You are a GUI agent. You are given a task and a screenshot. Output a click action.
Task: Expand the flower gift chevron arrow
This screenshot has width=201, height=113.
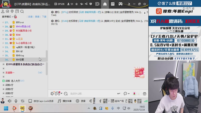139,94
